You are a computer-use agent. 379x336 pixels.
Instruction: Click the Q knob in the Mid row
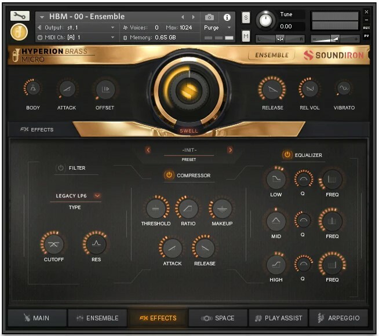303,220
